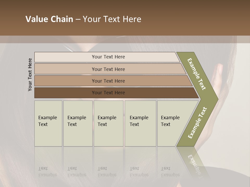250x187 pixels.
Task: Click the first lightest 'Your Text Here' bar
Action: (x=107, y=57)
